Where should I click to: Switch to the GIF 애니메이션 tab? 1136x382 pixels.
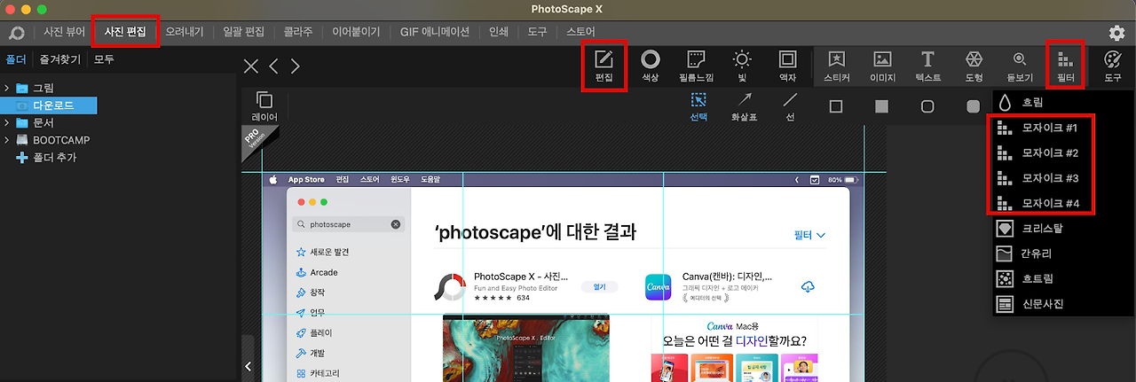click(x=435, y=32)
